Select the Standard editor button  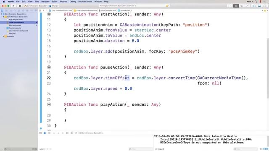236,6
